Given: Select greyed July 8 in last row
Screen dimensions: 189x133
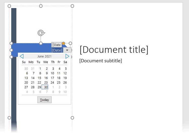Looking at the screenshot, I should point(53,92).
